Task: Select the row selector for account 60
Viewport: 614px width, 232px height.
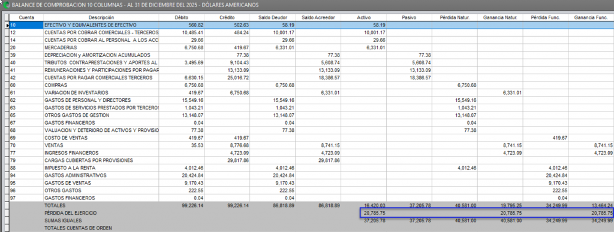Action: coord(6,85)
